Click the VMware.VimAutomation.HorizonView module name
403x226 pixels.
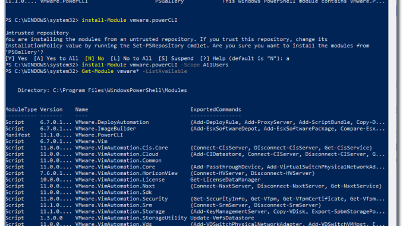pos(126,173)
